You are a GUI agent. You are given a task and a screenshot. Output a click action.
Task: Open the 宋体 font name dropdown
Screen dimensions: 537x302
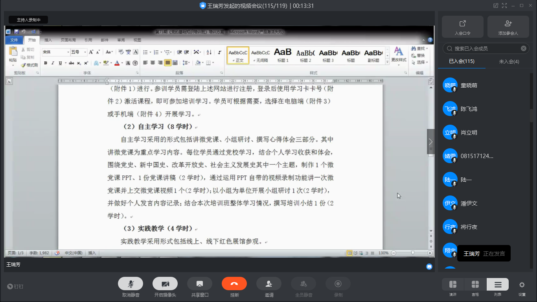point(68,52)
